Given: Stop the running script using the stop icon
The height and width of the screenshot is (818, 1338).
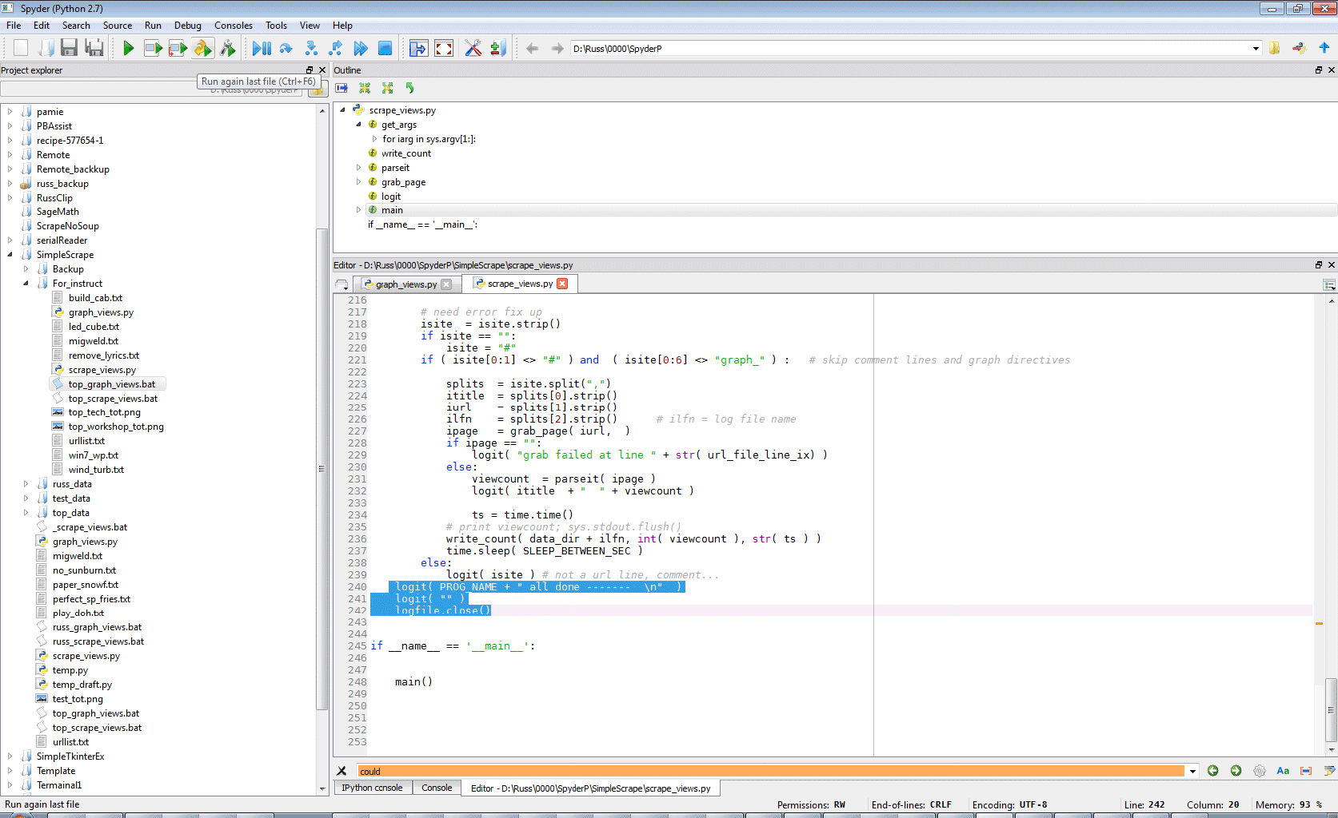Looking at the screenshot, I should pos(385,48).
